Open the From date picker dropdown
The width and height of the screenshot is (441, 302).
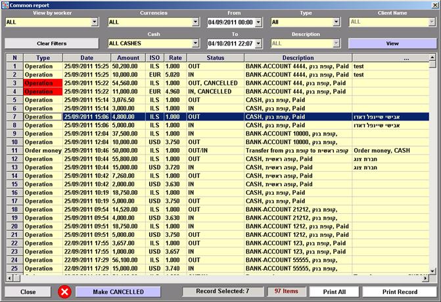(258, 22)
